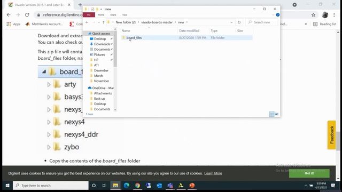Click 'Got it!' cookie button
Screen dimensions: 342x192
309,173
